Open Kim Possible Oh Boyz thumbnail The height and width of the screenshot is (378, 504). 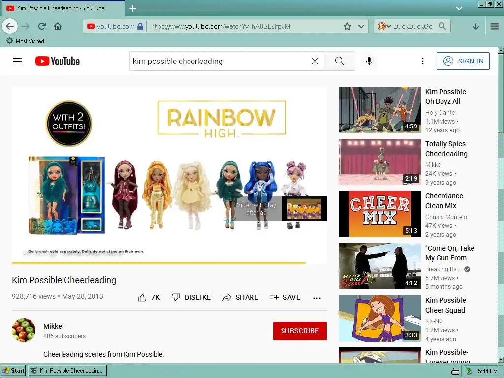[x=379, y=110]
